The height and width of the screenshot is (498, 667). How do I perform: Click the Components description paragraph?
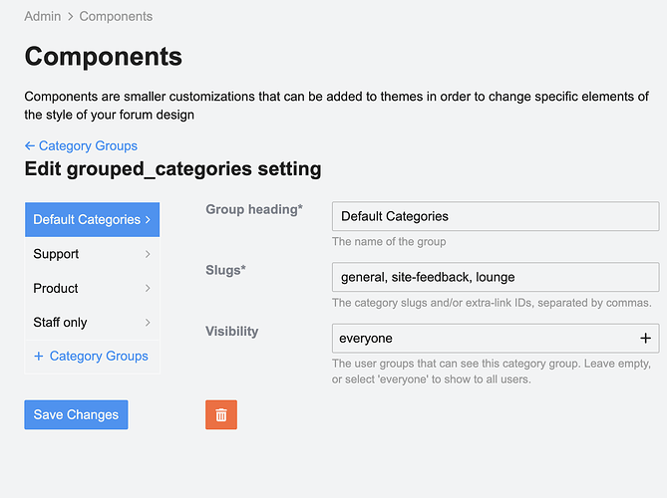coord(336,106)
